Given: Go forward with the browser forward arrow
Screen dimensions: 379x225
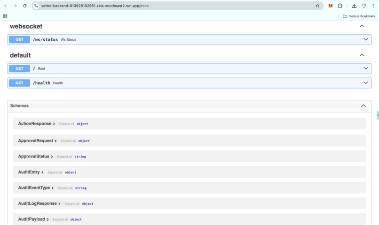Looking at the screenshot, I should point(15,6).
